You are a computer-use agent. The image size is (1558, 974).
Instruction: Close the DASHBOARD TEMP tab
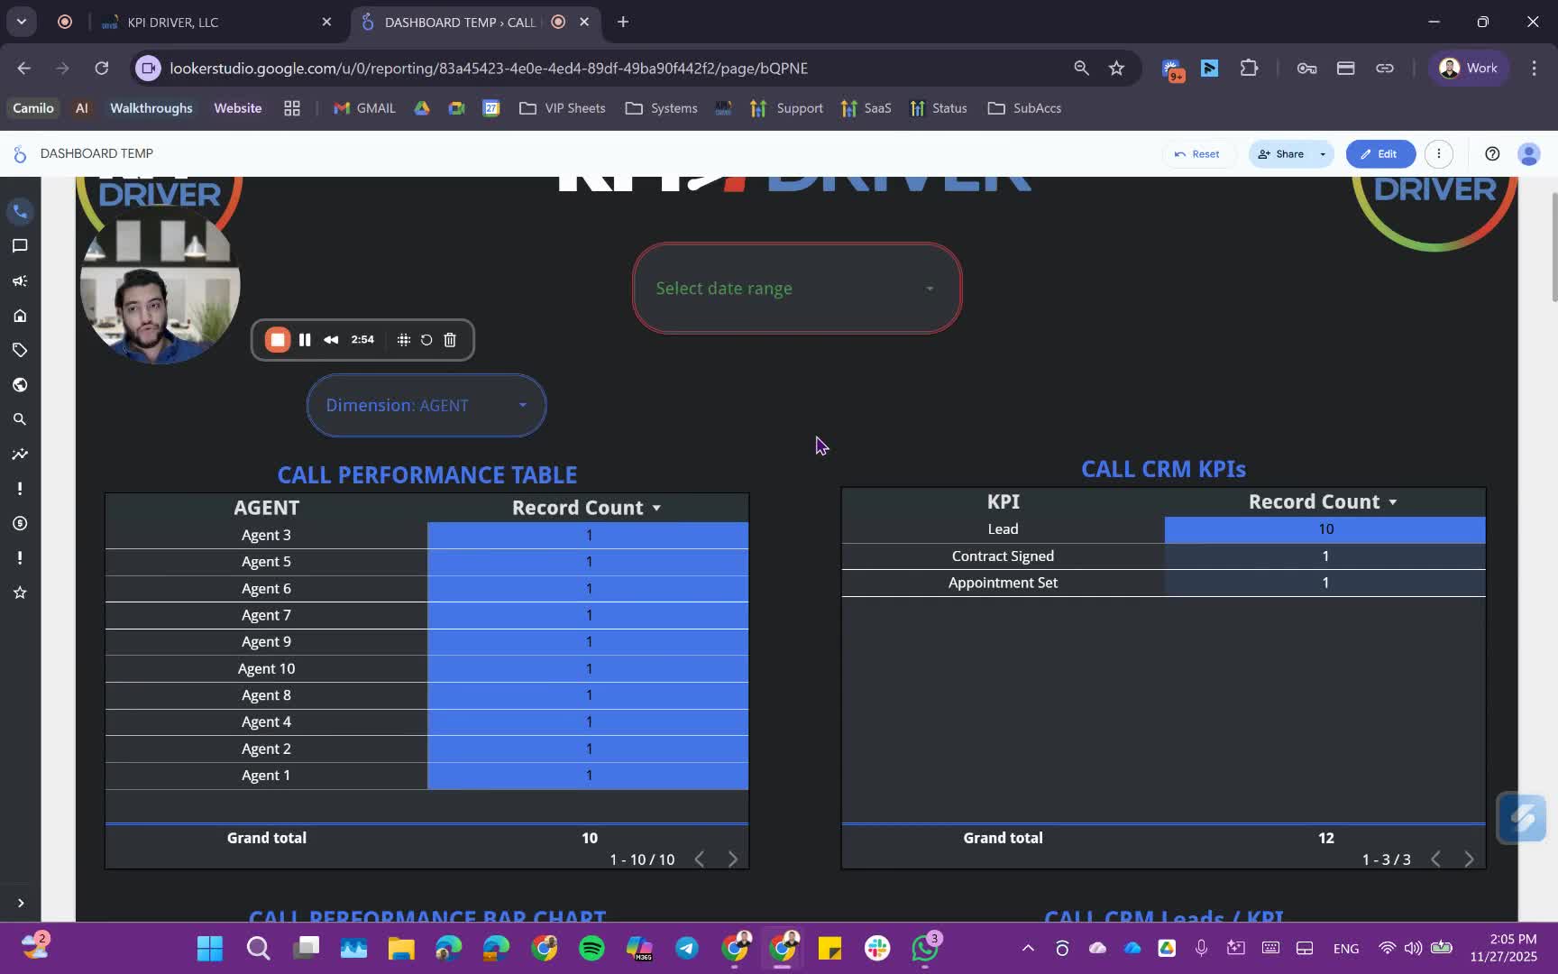[x=584, y=22]
